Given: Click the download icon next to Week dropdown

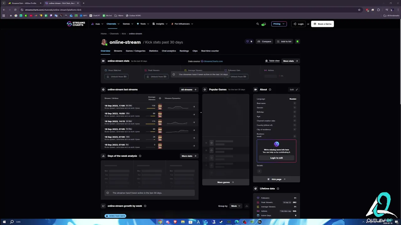Looking at the screenshot, I should click(247, 206).
